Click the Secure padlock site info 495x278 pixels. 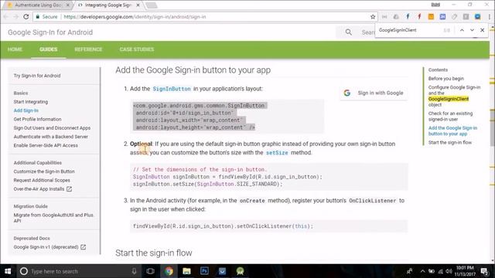coord(46,17)
